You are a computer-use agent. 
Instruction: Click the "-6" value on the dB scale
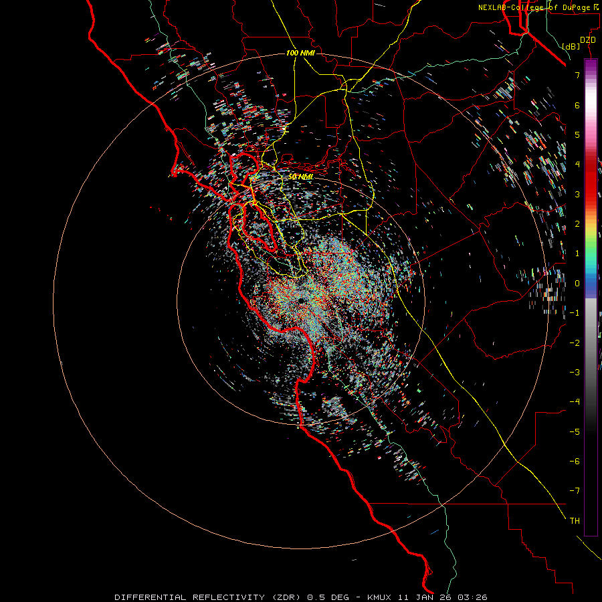(x=575, y=462)
